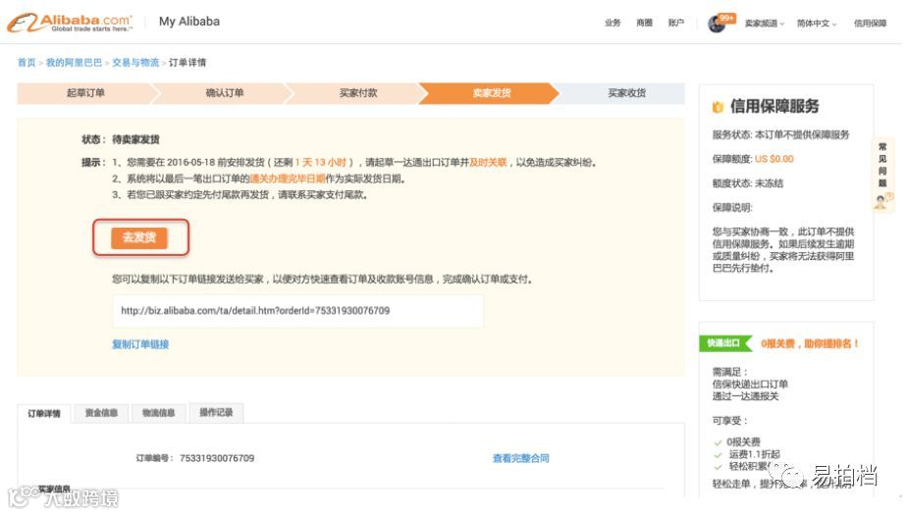Click the 0报关费 checklist item
The image size is (907, 515).
click(743, 441)
